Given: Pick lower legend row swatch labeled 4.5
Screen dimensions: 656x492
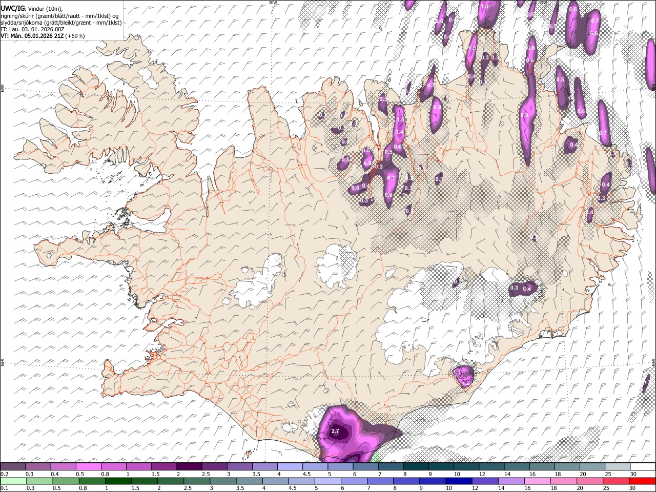Looking at the screenshot, I should 301,481.
